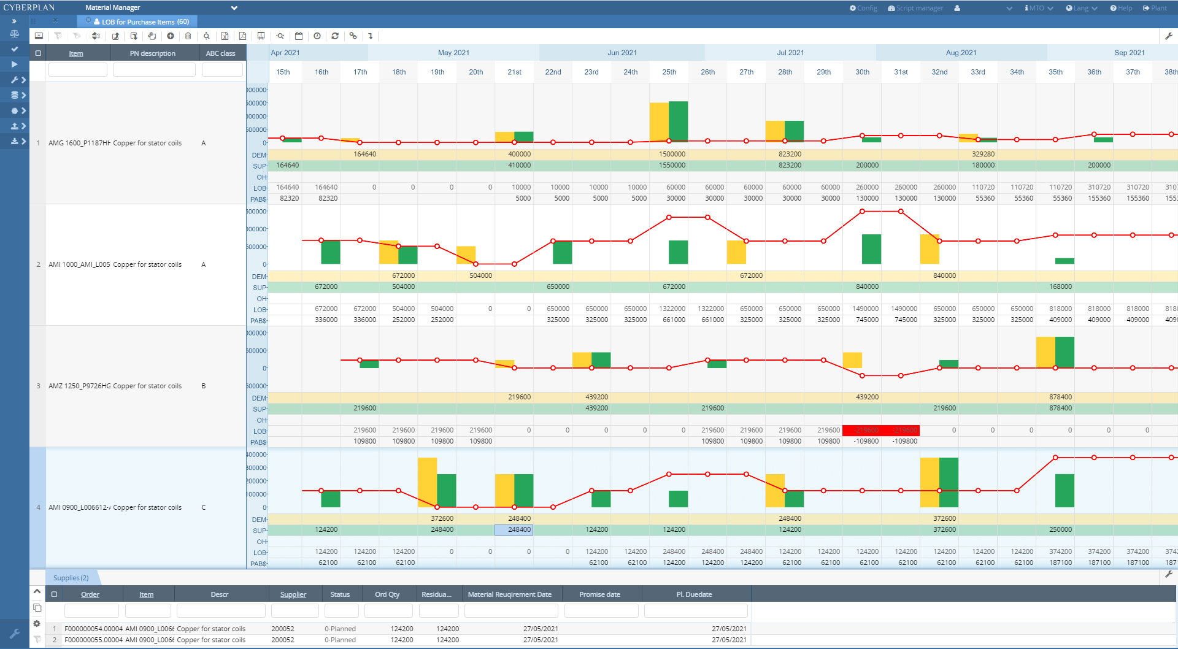Toggle the checkbox for row 4 AMI 0900

(x=38, y=507)
